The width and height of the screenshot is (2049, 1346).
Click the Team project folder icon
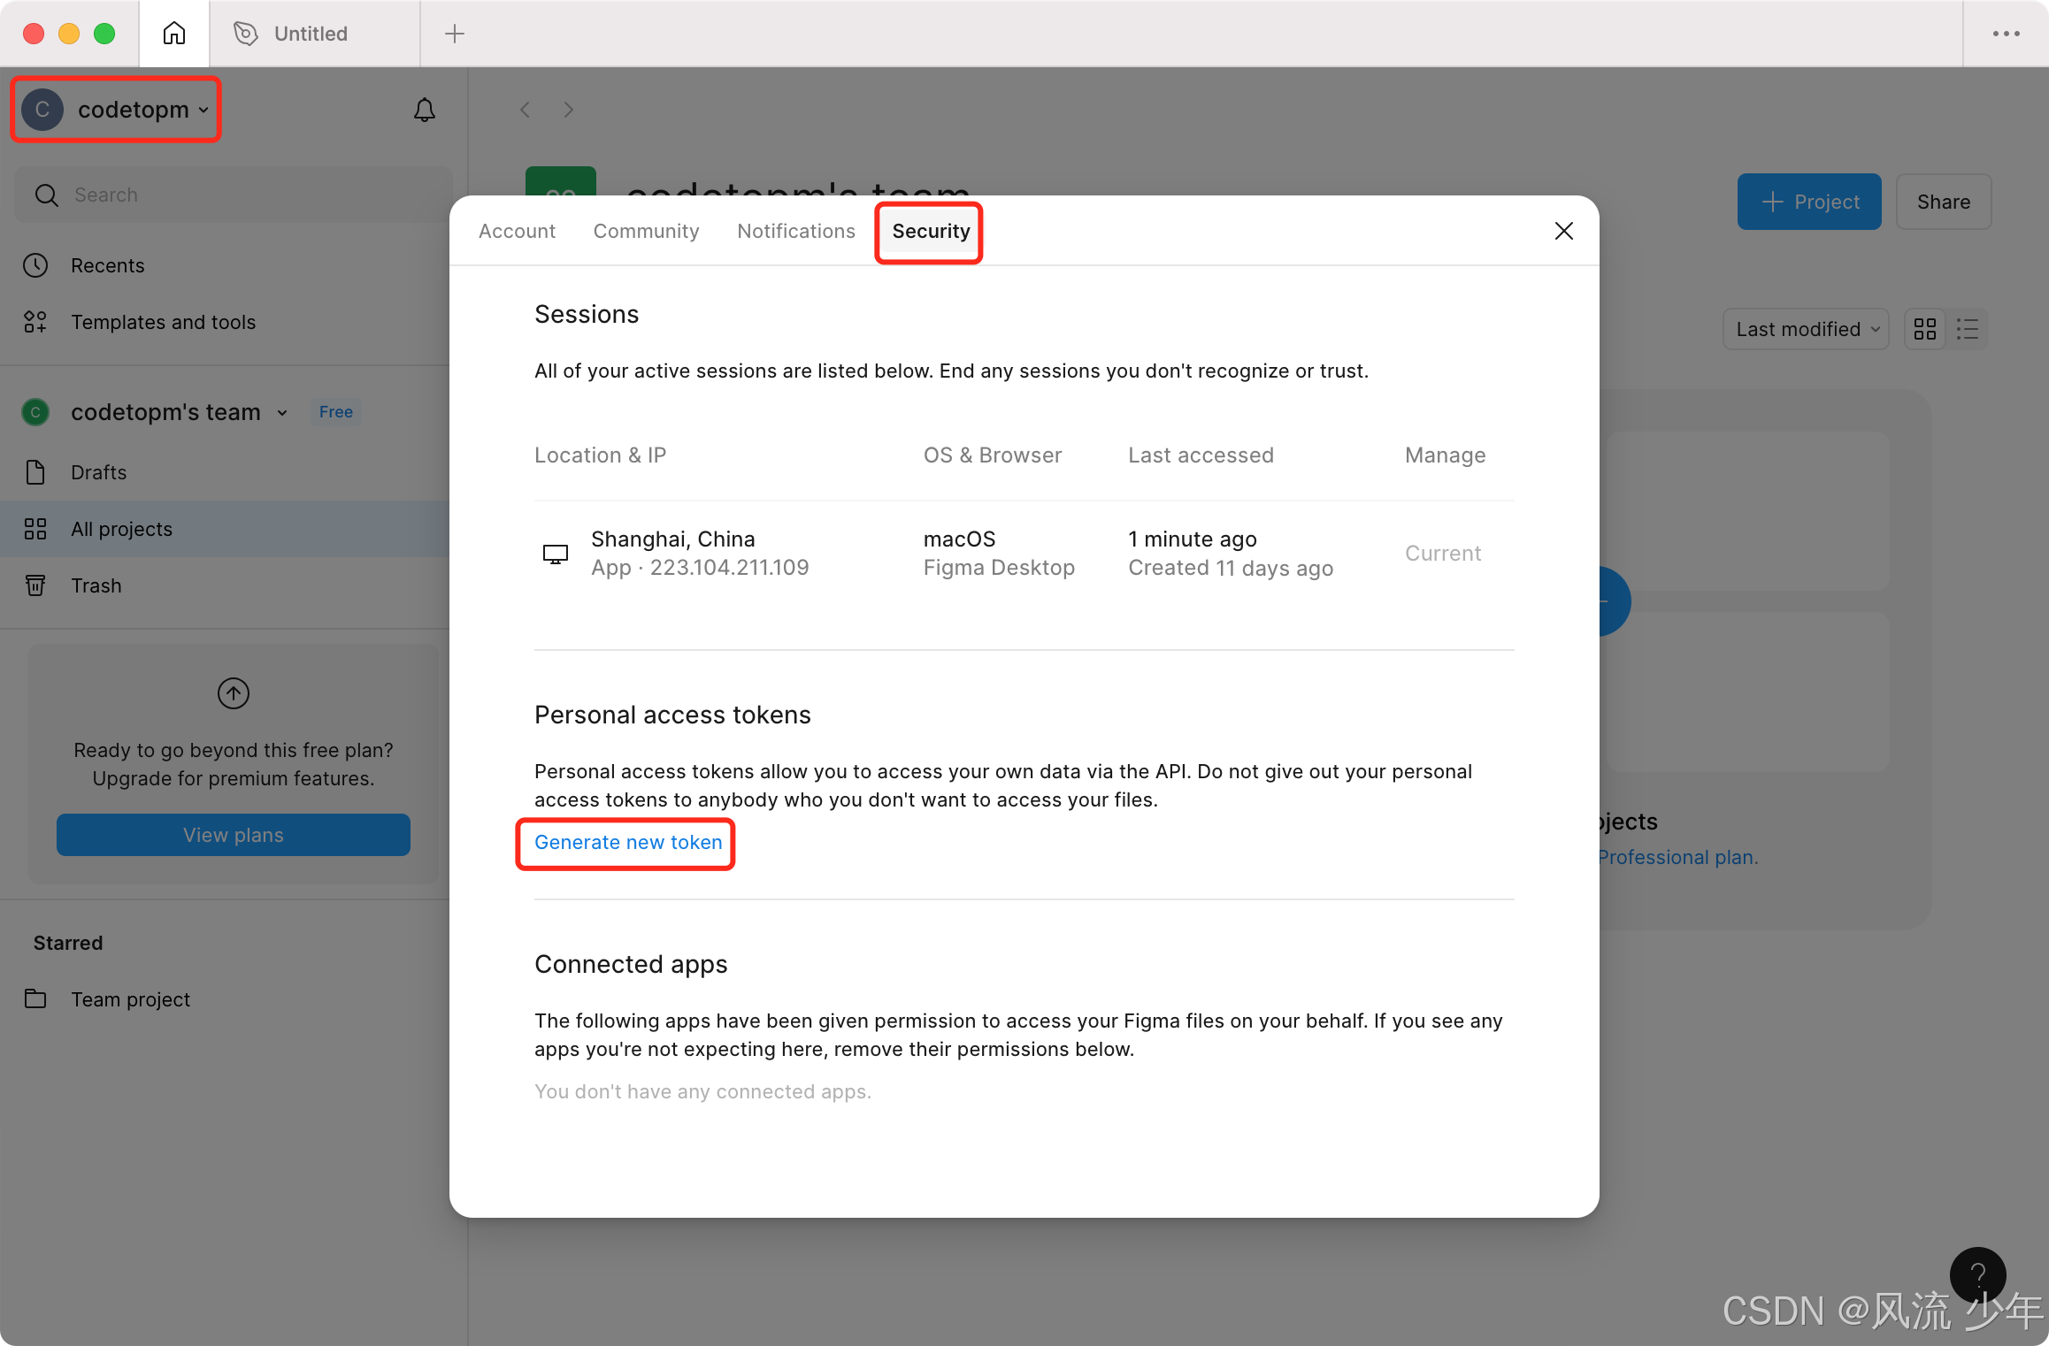(35, 999)
